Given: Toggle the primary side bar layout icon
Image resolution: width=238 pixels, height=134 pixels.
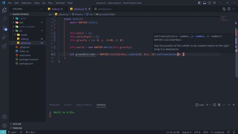Looking at the screenshot, I should coord(200,3).
